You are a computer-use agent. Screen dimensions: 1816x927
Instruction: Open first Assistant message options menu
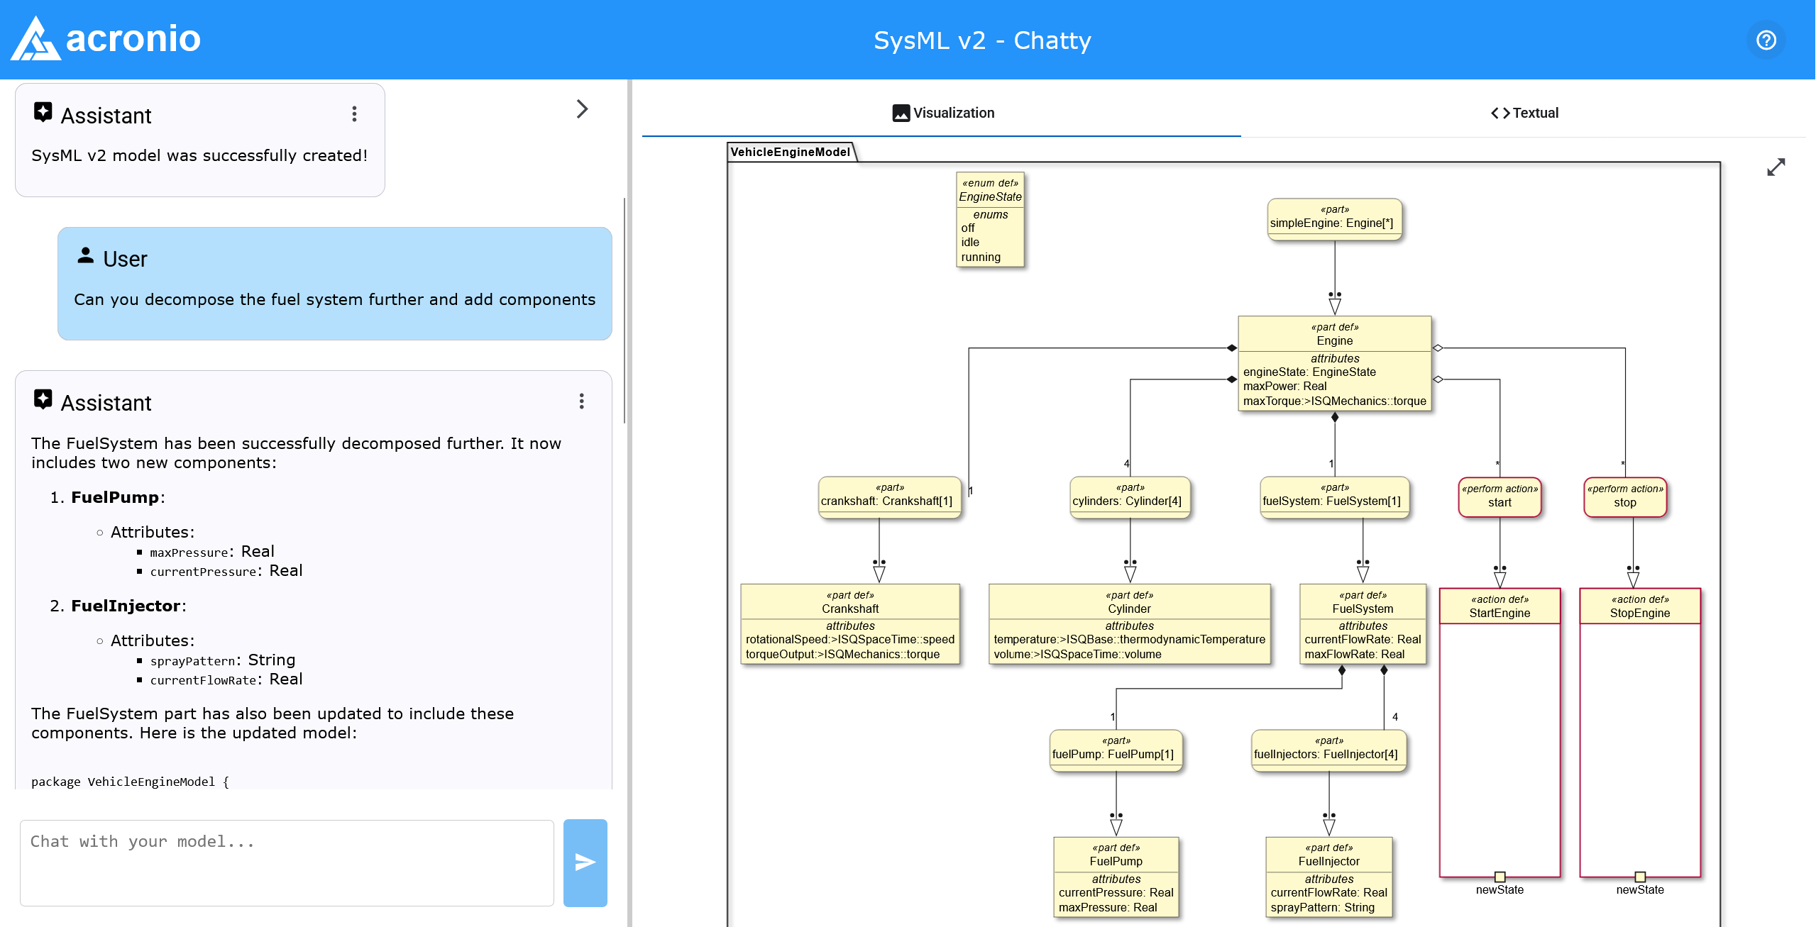[354, 114]
